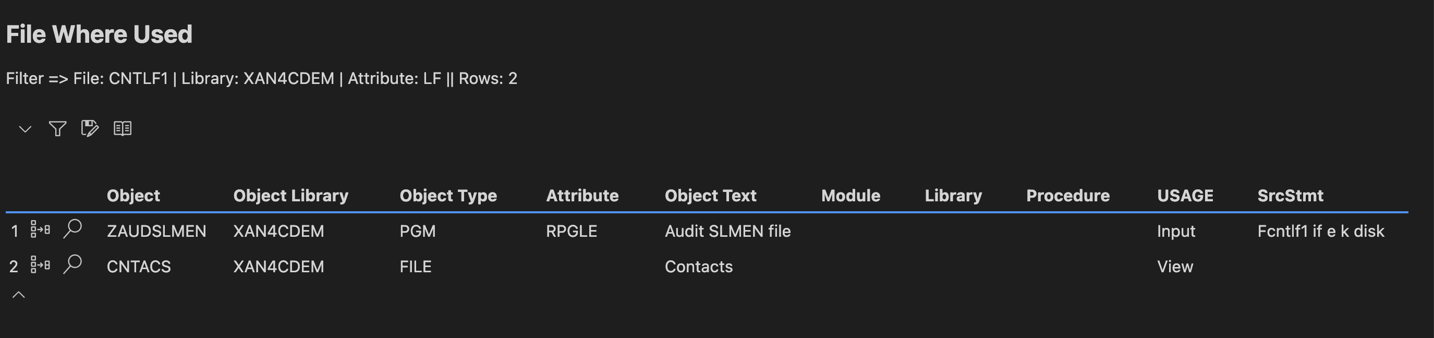Sort by the Object column header

[x=133, y=196]
